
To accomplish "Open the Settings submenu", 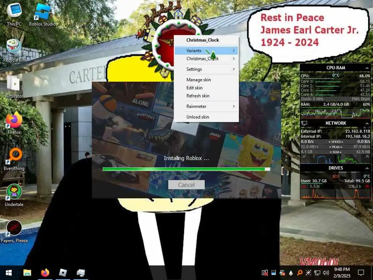I will click(x=207, y=69).
